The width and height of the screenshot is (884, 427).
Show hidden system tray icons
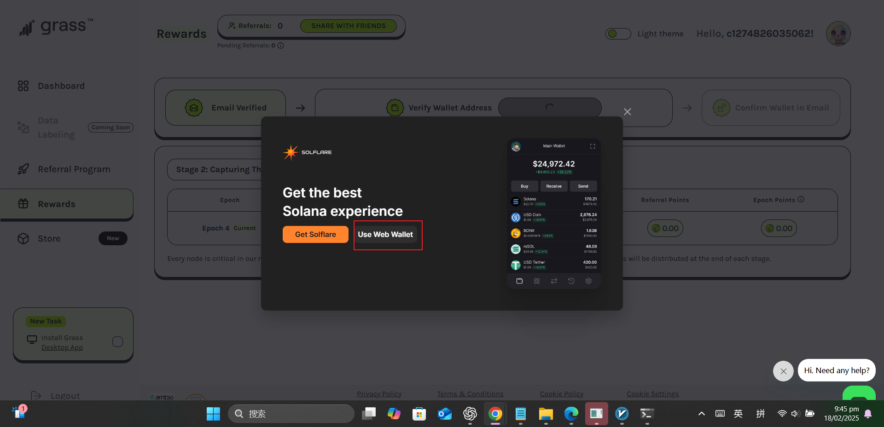[702, 414]
